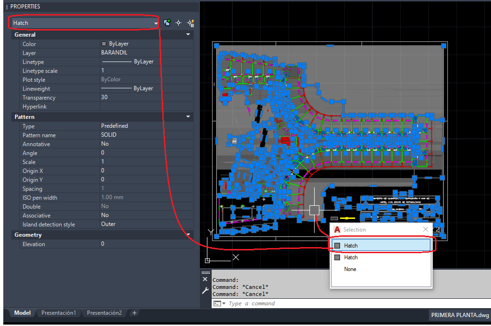Edit the pattern Scale value

click(x=147, y=162)
